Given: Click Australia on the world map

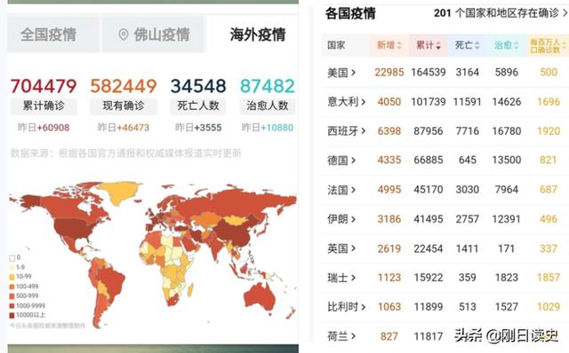Looking at the screenshot, I should (260, 297).
